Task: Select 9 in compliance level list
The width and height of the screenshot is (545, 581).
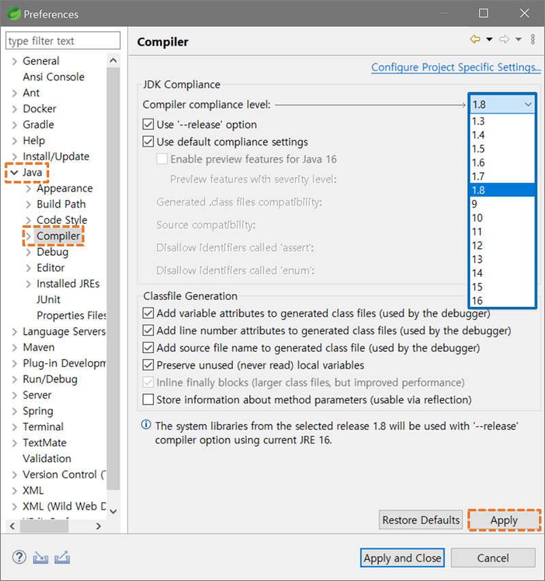Action: pos(502,204)
